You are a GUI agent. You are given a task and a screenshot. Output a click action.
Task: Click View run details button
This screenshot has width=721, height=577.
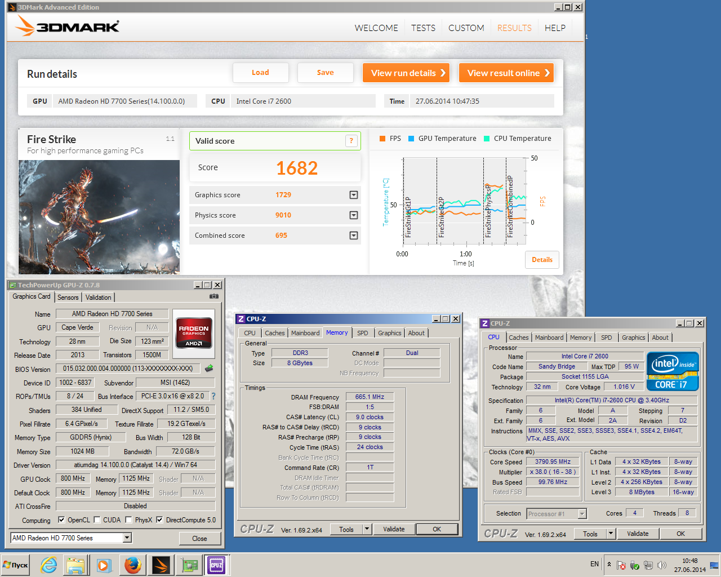coord(406,73)
